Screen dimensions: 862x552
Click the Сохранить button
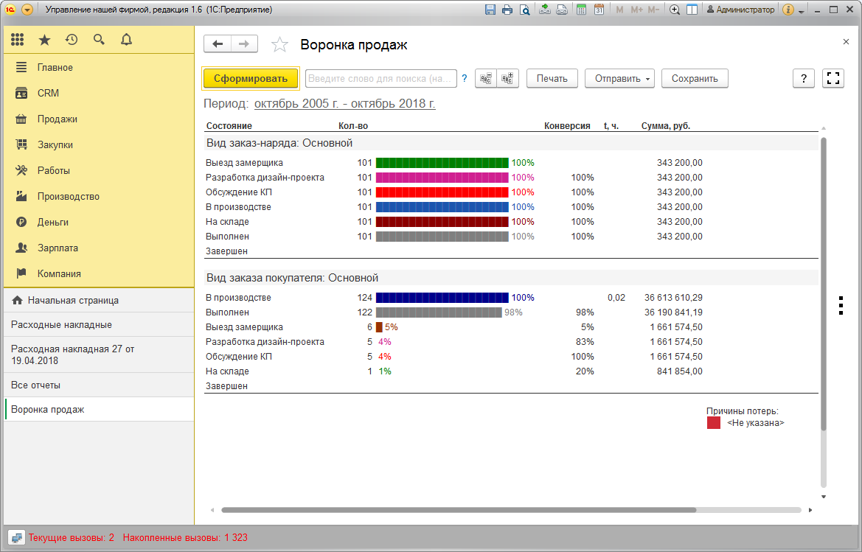coord(695,79)
